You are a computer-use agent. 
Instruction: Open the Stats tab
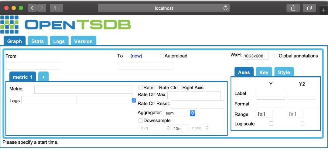(38, 41)
